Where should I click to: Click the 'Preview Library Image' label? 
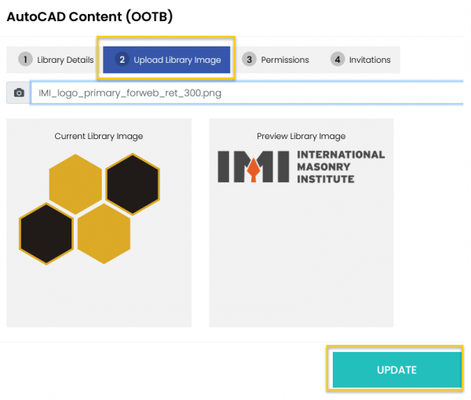click(301, 136)
